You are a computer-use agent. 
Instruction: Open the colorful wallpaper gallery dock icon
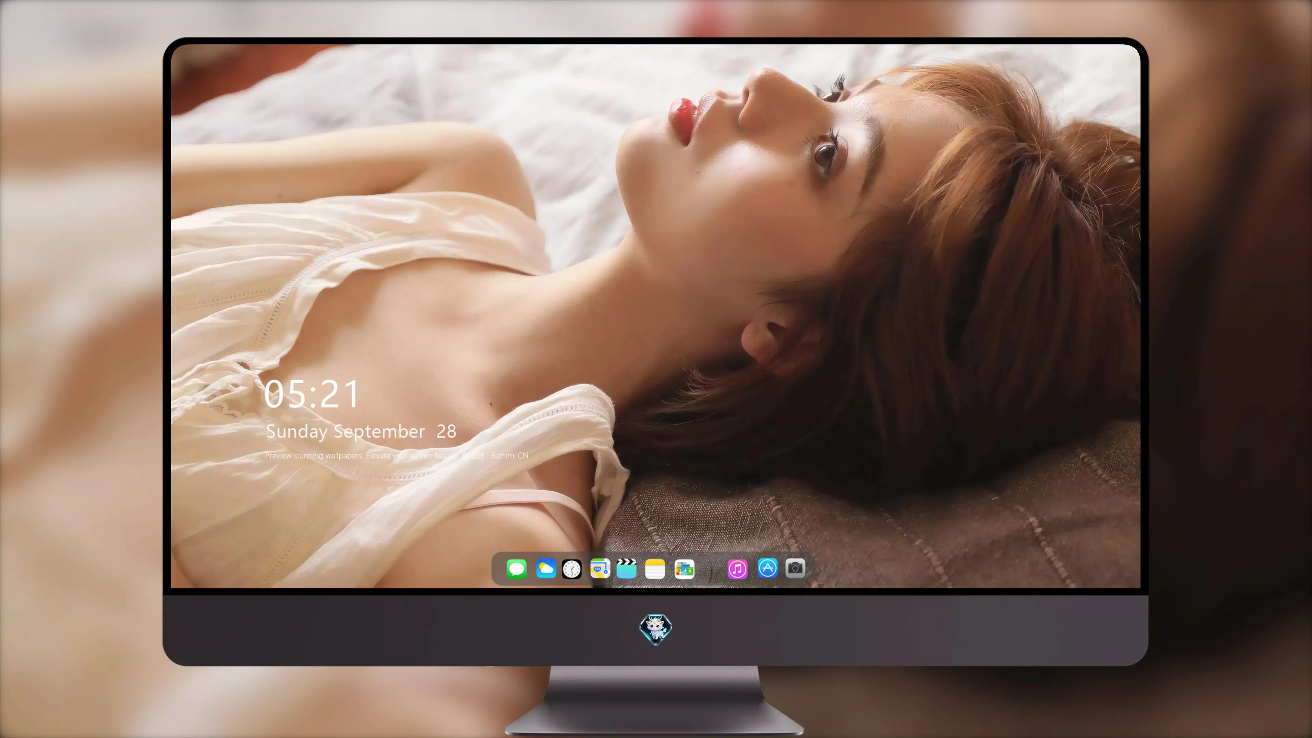point(684,569)
